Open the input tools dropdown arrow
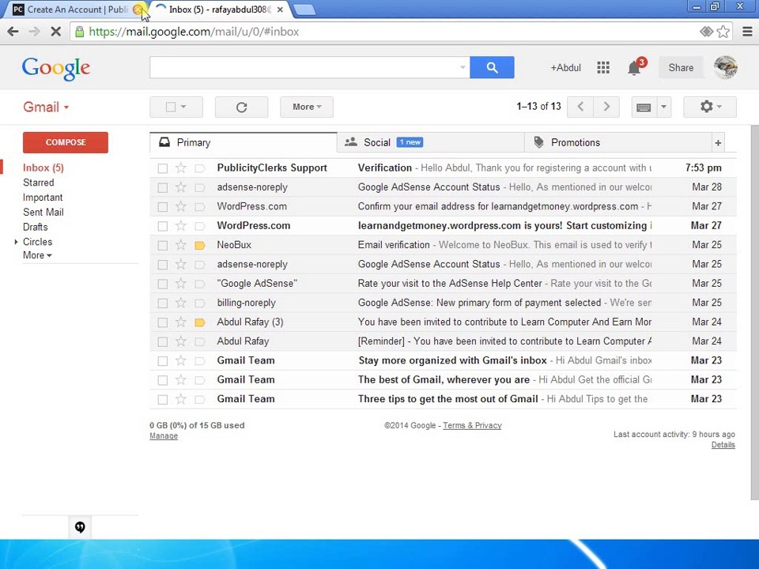The image size is (759, 569). (663, 107)
